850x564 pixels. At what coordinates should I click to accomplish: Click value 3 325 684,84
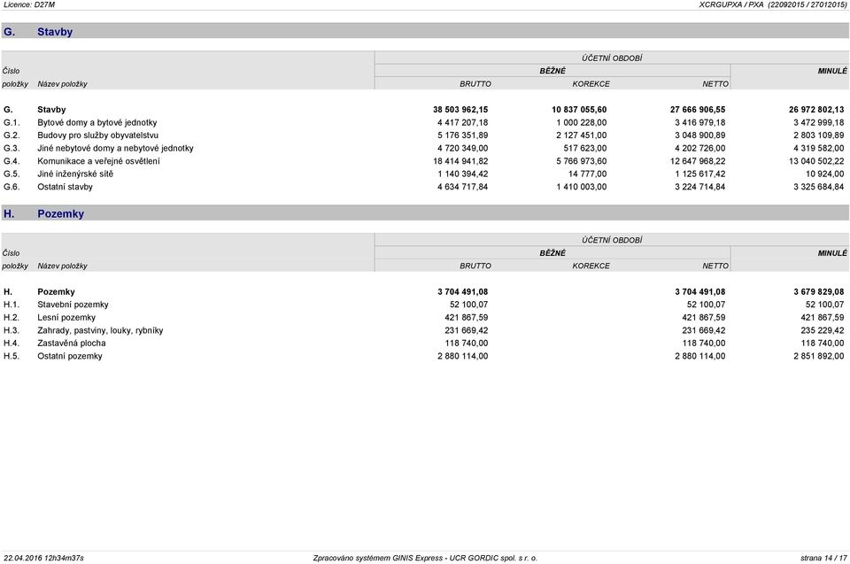tap(818, 187)
